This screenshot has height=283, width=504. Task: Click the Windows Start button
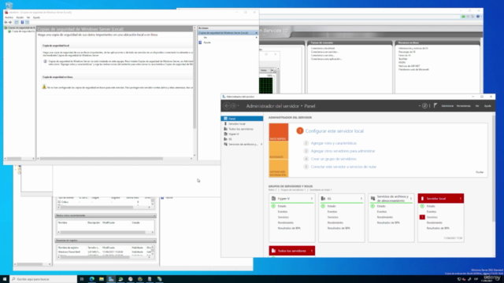pyautogui.click(x=5, y=279)
